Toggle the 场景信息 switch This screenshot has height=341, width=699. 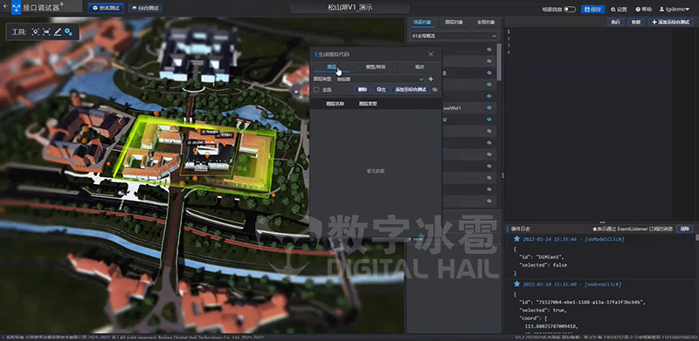[x=570, y=9]
